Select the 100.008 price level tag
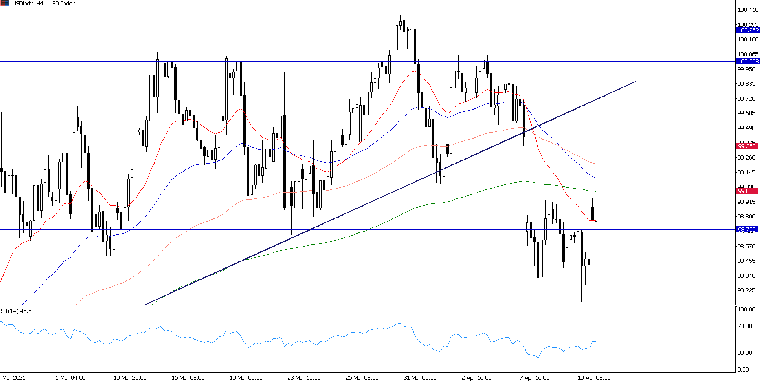The height and width of the screenshot is (382, 760). pyautogui.click(x=747, y=61)
